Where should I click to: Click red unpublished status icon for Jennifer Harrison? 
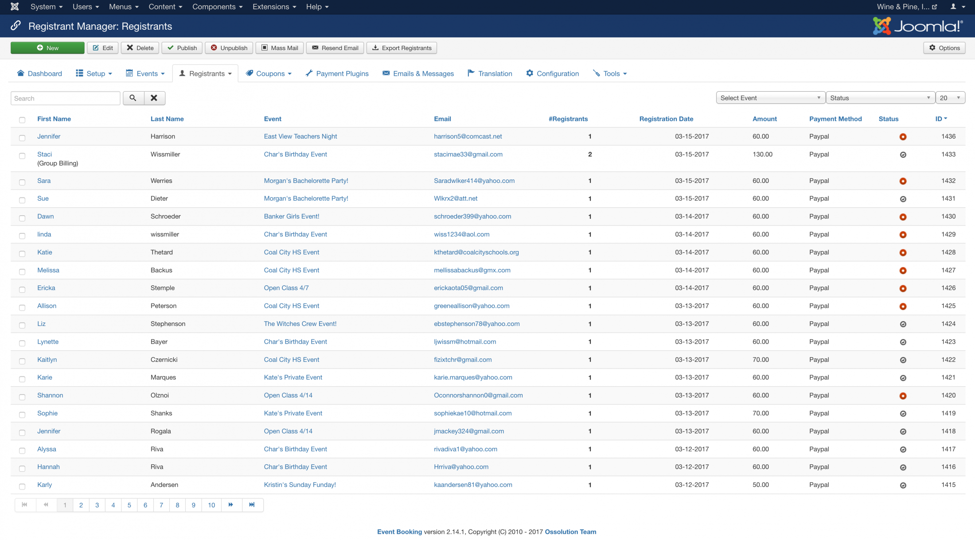(903, 137)
